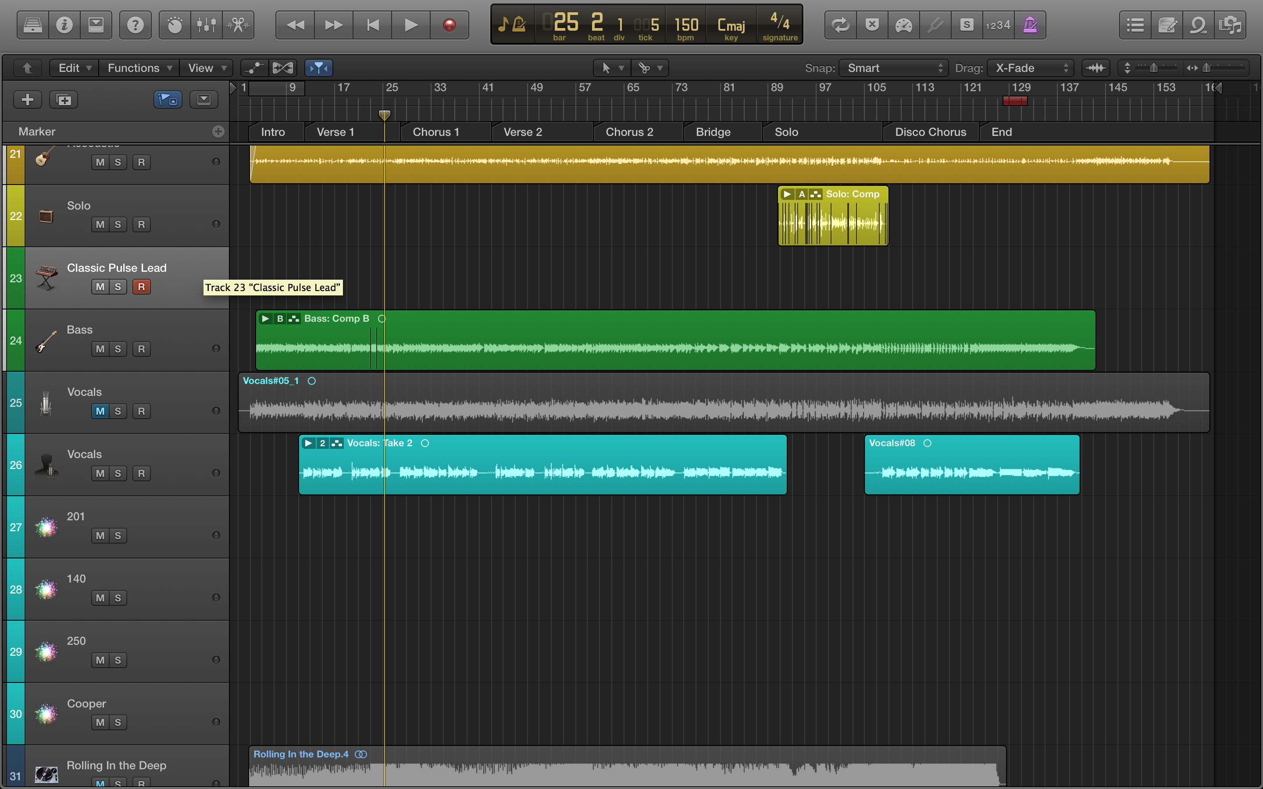Unmute the Vocals track 25
The image size is (1263, 789).
[x=100, y=411]
